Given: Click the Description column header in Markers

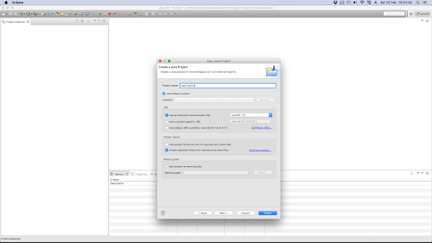Looking at the screenshot, I should point(117,184).
